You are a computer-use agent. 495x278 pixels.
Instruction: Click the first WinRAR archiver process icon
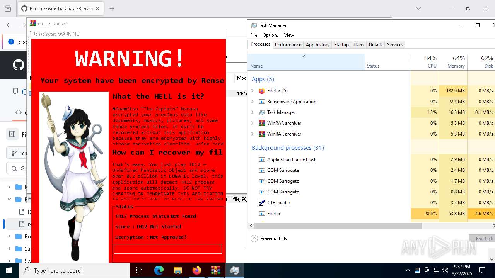[x=262, y=123]
